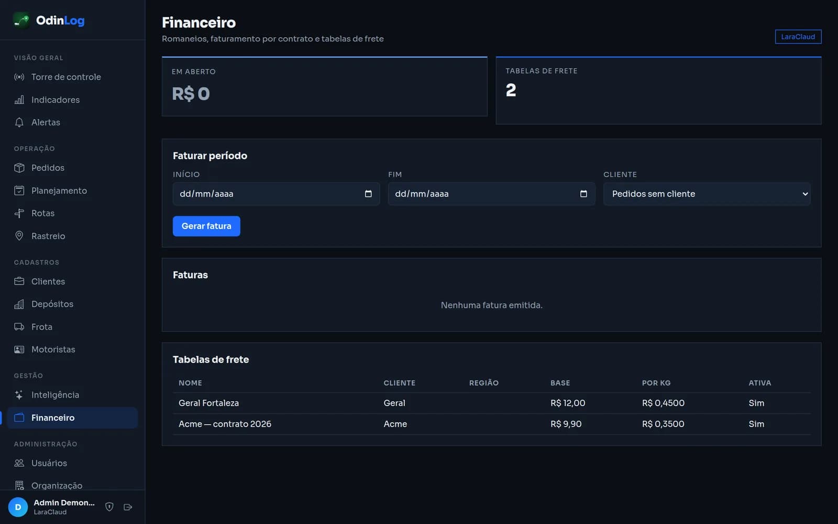Click the Rotas signpost icon

[x=19, y=213]
